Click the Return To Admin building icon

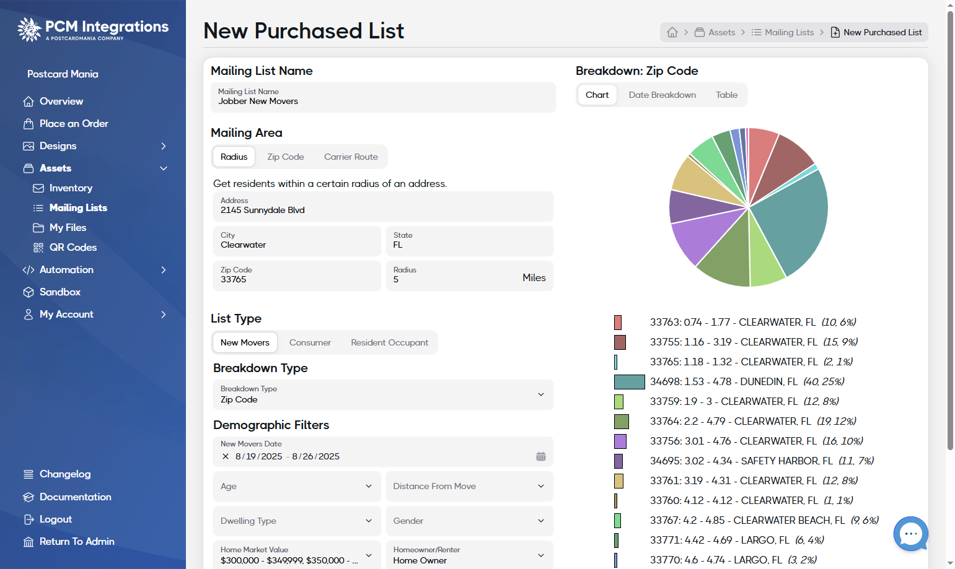(29, 542)
